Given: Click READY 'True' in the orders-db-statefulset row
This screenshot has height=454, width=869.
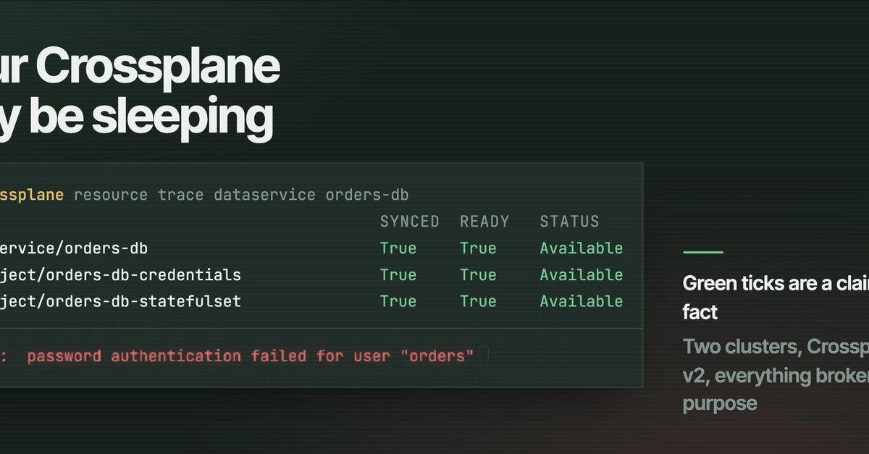Looking at the screenshot, I should click(478, 301).
